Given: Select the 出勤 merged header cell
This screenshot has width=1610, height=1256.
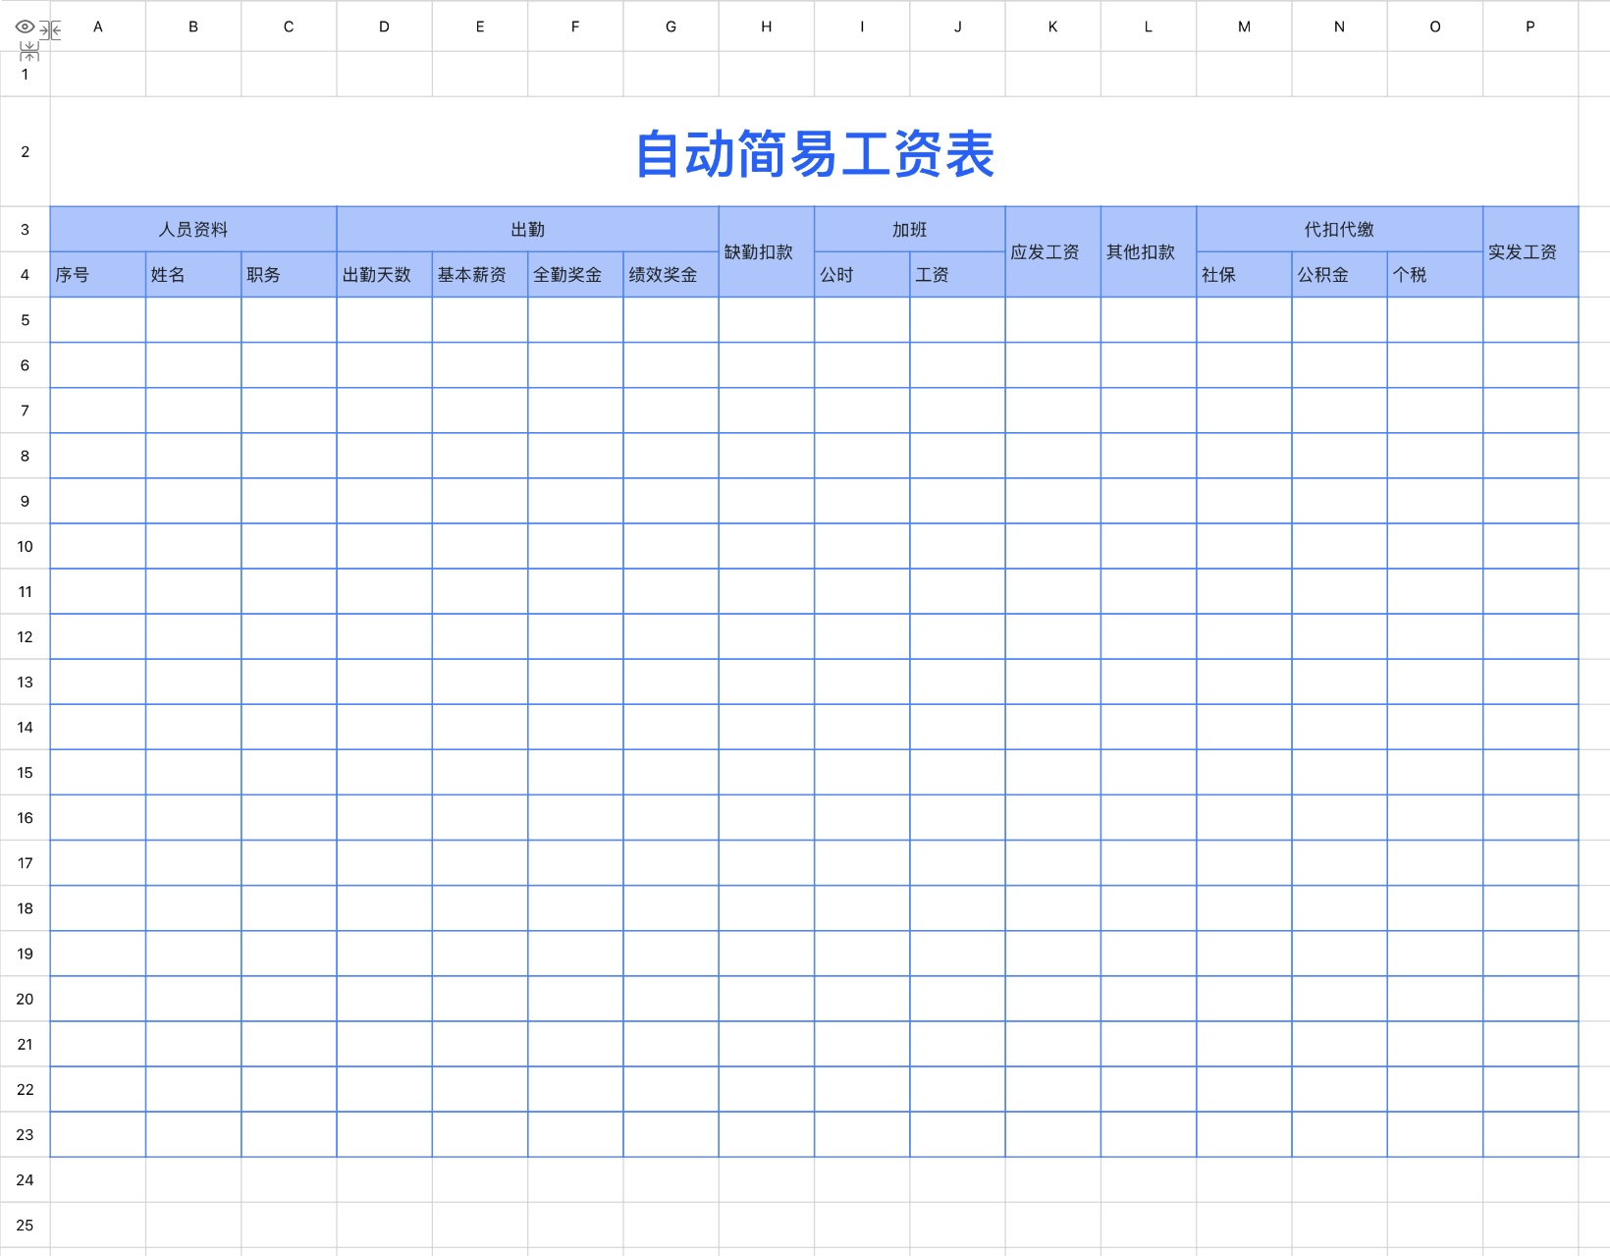Looking at the screenshot, I should point(528,229).
